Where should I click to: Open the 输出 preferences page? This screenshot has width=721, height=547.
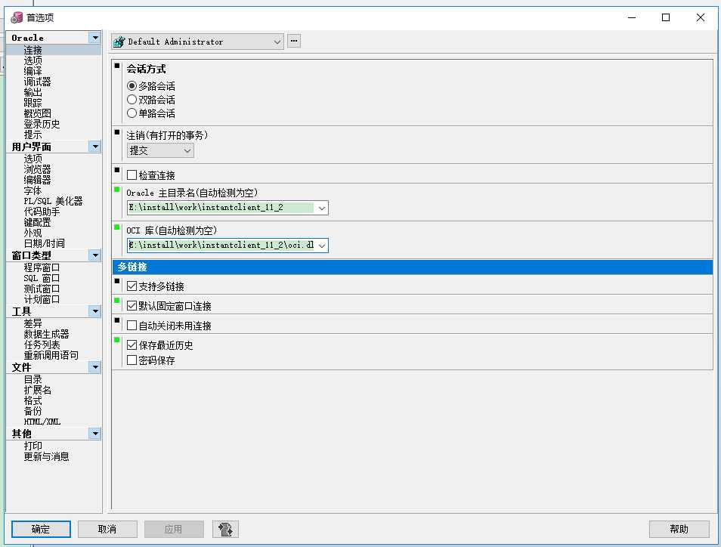pos(32,92)
